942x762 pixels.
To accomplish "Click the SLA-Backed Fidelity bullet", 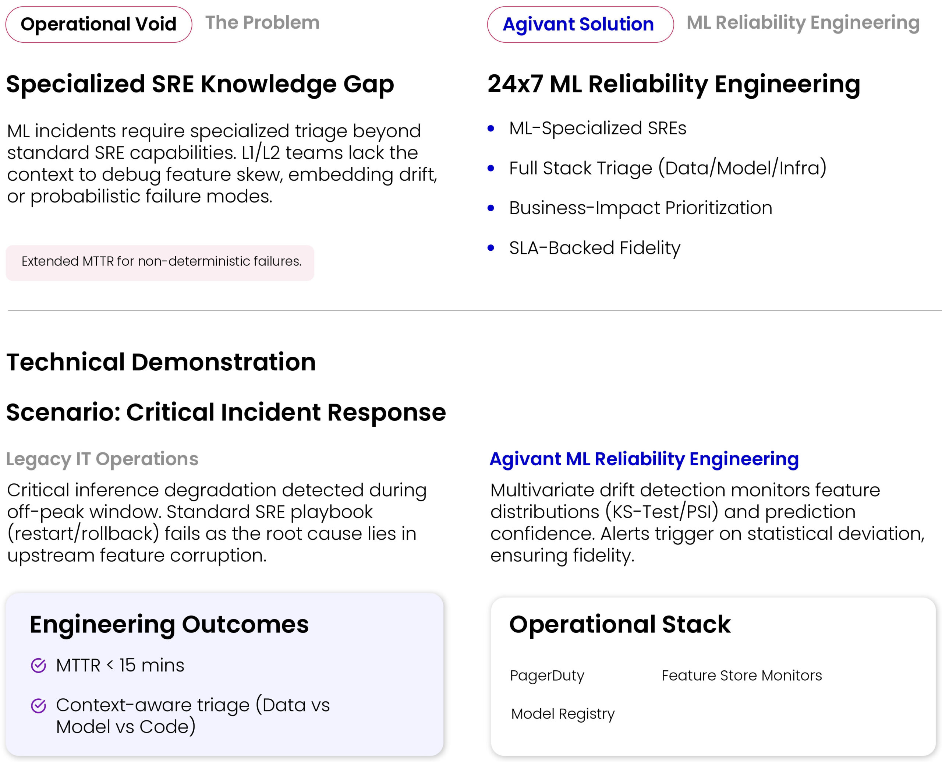I will (594, 248).
